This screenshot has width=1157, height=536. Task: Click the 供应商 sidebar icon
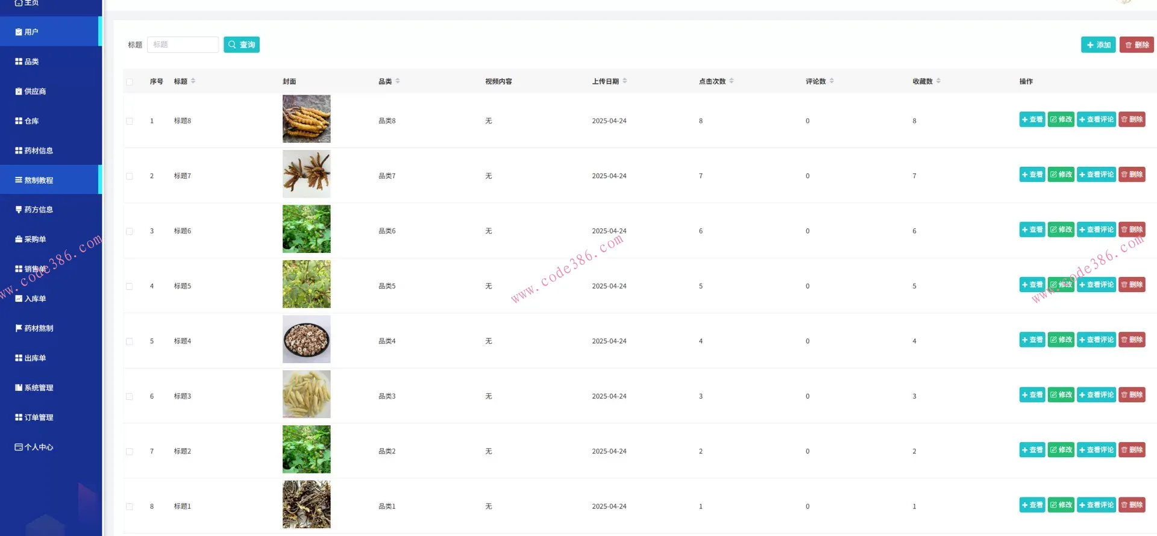click(19, 92)
